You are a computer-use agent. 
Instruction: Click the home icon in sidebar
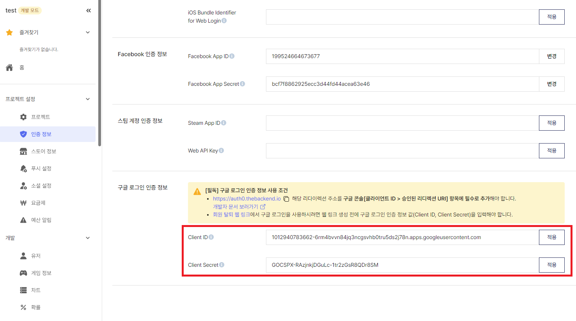10,67
